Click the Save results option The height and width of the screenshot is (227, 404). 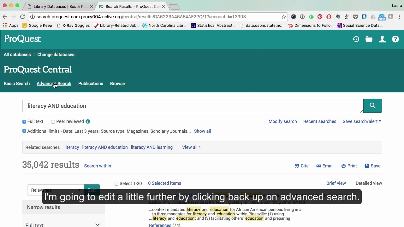point(372,166)
